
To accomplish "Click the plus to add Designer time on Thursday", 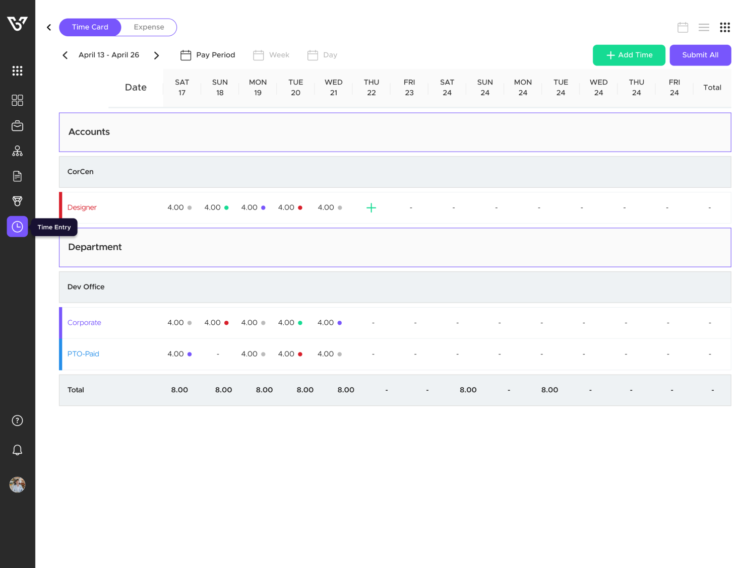I will [x=372, y=207].
